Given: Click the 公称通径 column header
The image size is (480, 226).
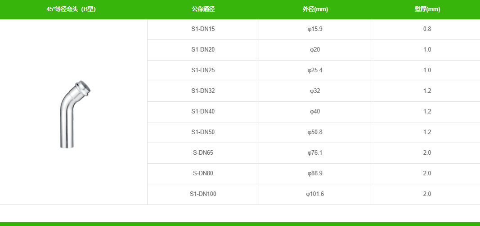Looking at the screenshot, I should coord(203,9).
